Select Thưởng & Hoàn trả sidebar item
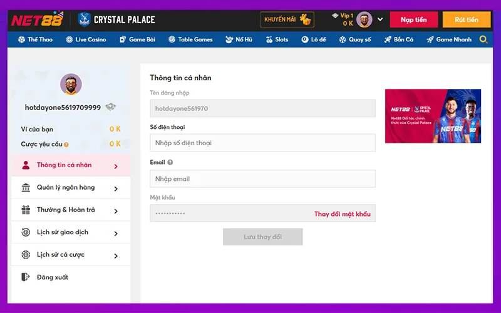 pos(71,210)
